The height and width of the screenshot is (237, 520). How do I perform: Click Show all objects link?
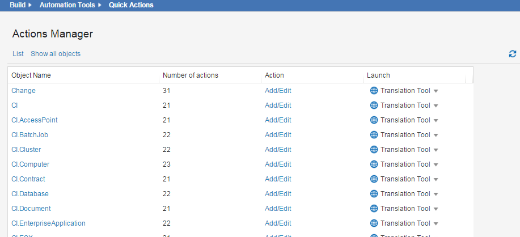56,54
